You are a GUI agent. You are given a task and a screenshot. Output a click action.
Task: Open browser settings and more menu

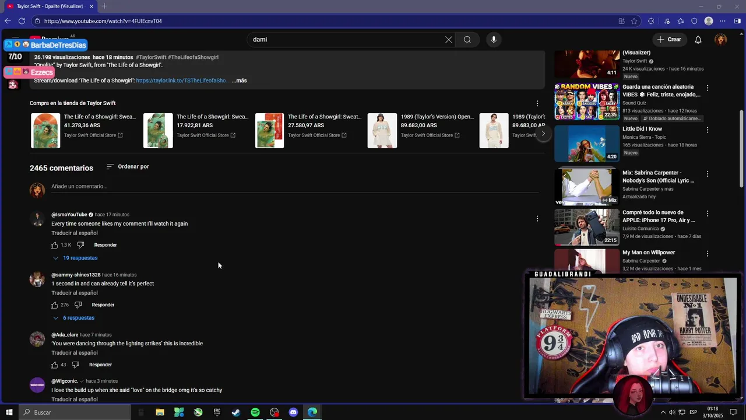coord(723,21)
